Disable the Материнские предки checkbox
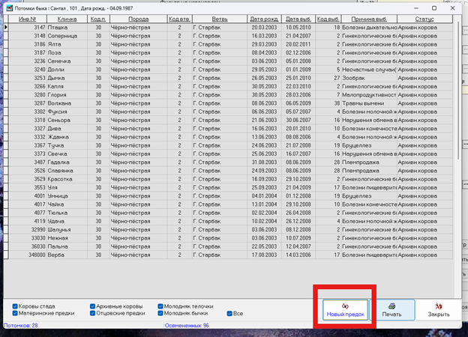Image resolution: width=468 pixels, height=337 pixels. 15,313
